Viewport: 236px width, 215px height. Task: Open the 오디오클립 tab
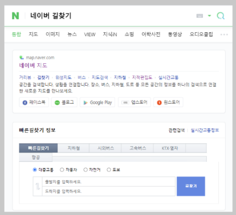pyautogui.click(x=201, y=34)
